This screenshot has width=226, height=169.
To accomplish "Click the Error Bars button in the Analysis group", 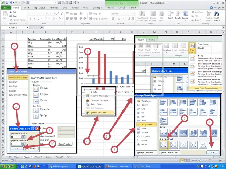I will (x=192, y=48).
